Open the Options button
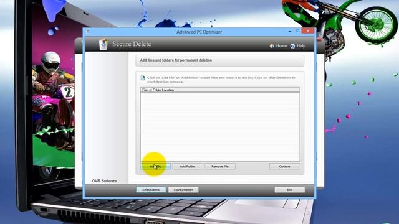The image size is (399, 224). click(x=284, y=166)
